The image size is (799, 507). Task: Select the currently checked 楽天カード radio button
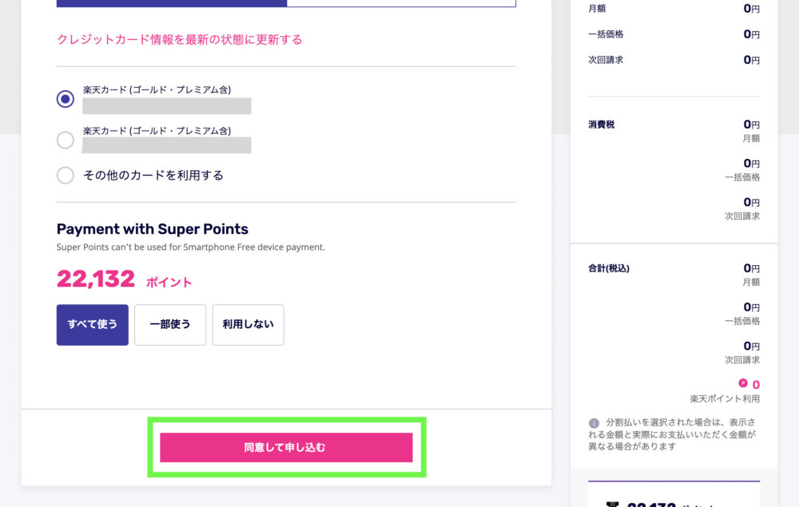point(66,99)
